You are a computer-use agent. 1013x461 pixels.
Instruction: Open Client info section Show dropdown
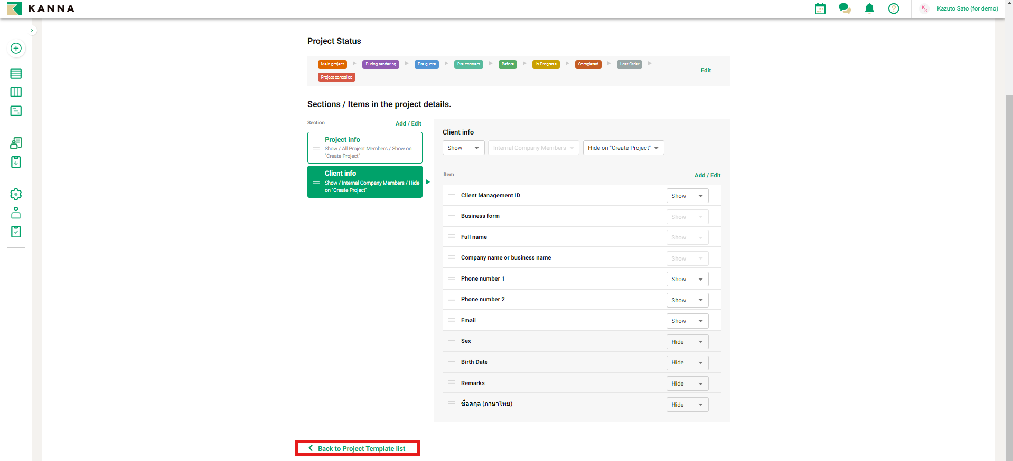[463, 148]
